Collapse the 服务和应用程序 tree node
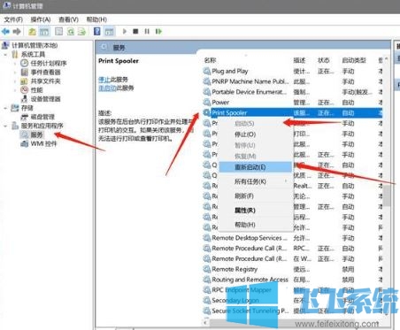Screen dimensions: 400x330 tap(5, 126)
